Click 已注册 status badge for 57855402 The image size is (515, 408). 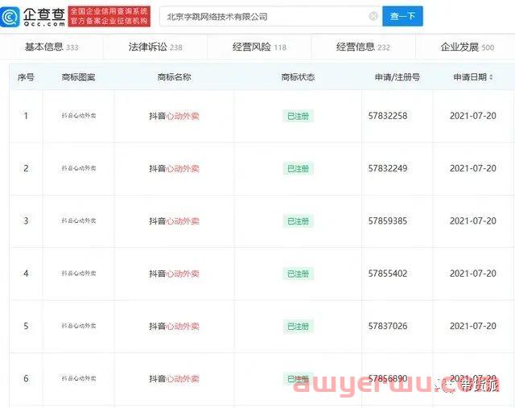pos(299,274)
